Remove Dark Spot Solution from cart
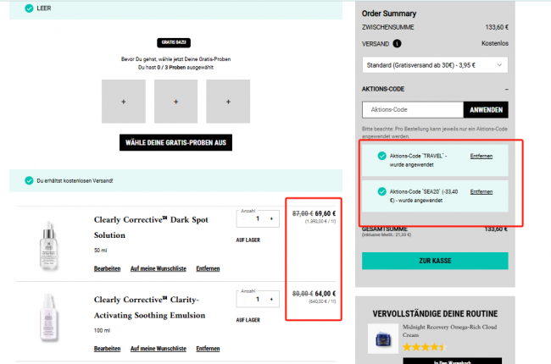The width and height of the screenshot is (551, 364). point(208,268)
